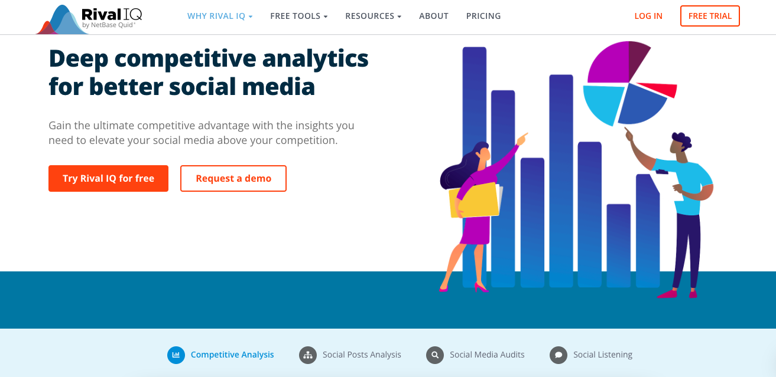Switch to Competitive Analysis tab label
This screenshot has width=776, height=377.
(x=232, y=355)
